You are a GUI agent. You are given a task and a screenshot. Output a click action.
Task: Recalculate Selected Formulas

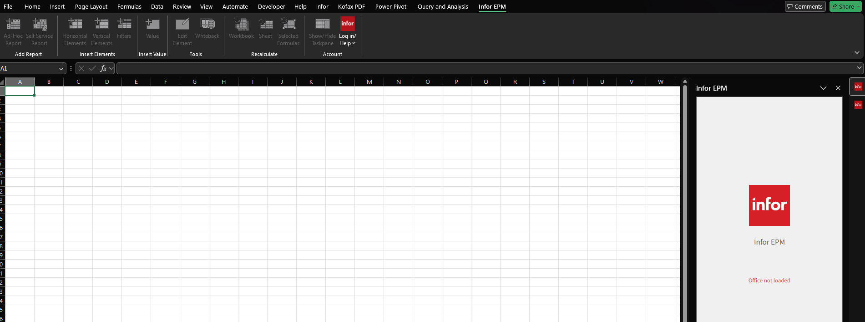point(288,31)
